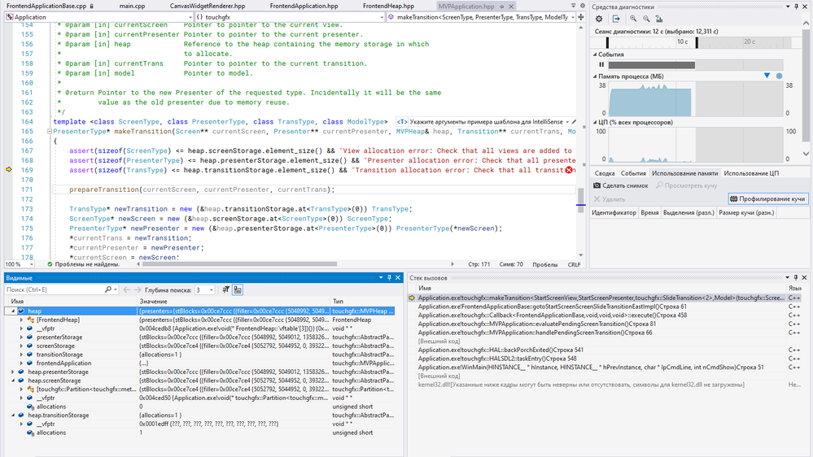Image resolution: width=813 pixels, height=457 pixels.
Task: Pin the Стек вызовов panel
Action: click(x=796, y=278)
